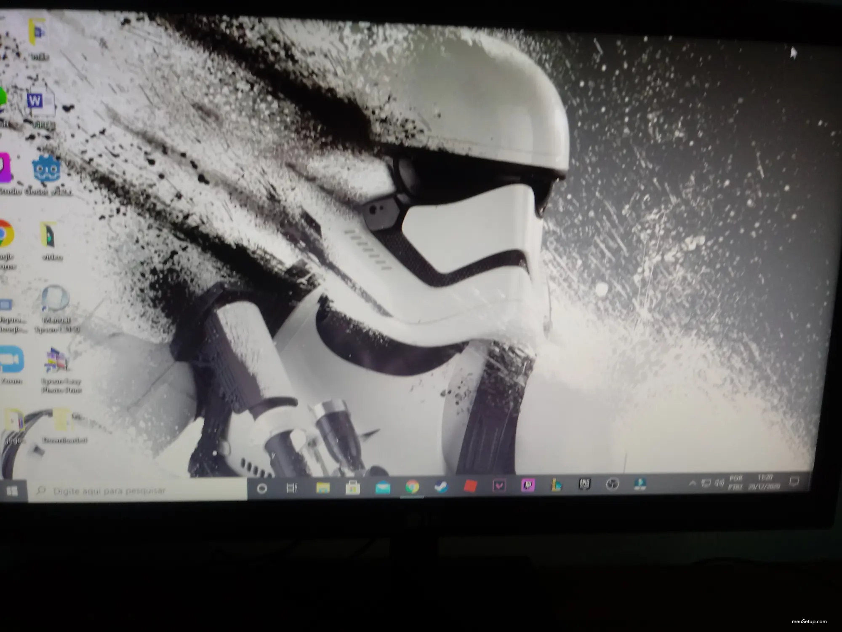Select the video folder icon beside the Chrome shortcut

[51, 241]
